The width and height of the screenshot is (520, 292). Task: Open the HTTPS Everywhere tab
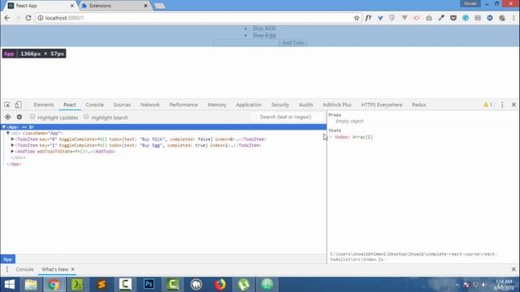pos(381,105)
